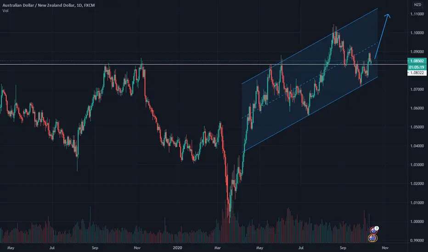This screenshot has width=428, height=252.
Task: Click the Sep 2020 label on the time axis
Action: click(343, 248)
